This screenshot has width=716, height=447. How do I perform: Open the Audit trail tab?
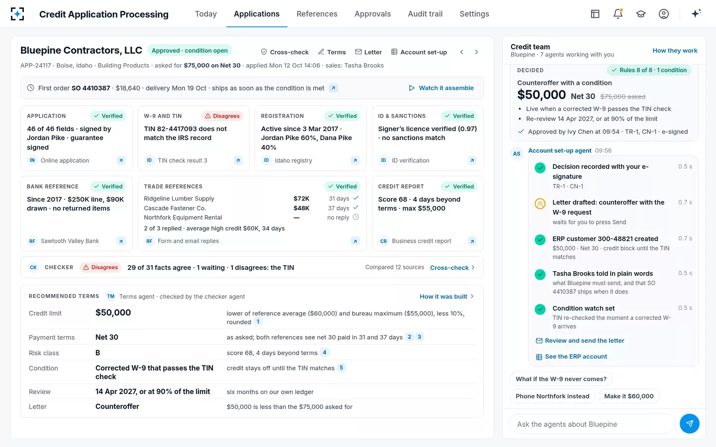point(425,14)
